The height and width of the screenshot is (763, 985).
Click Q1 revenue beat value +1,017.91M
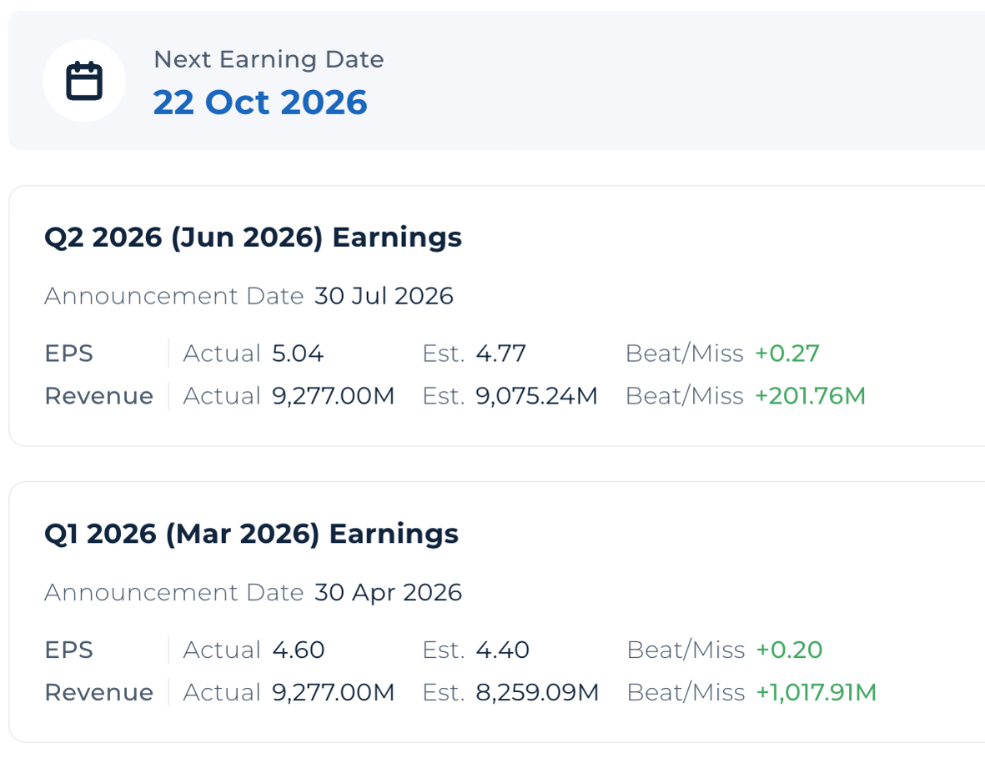coord(817,693)
